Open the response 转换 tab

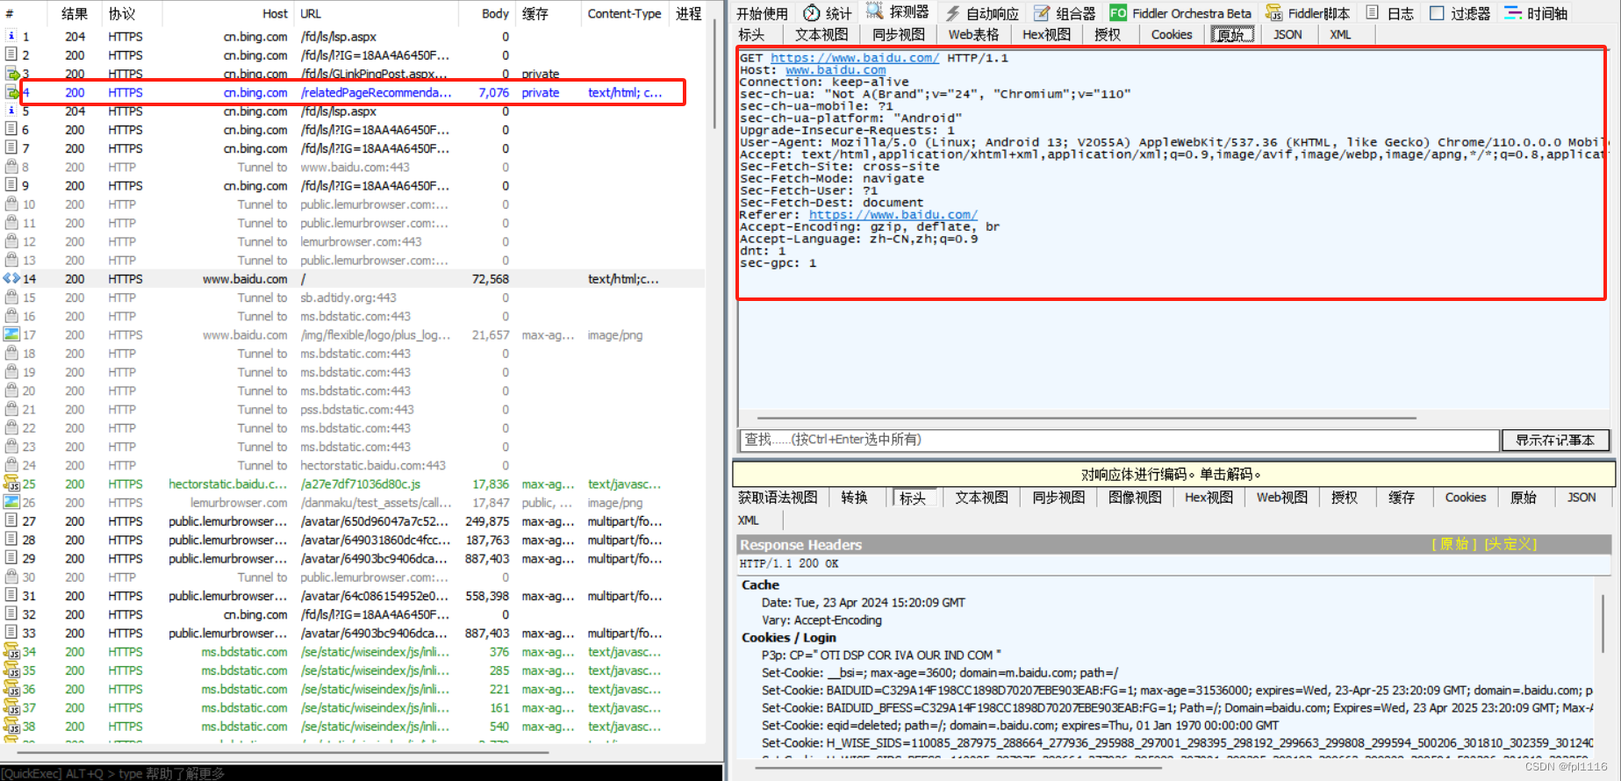tap(854, 498)
